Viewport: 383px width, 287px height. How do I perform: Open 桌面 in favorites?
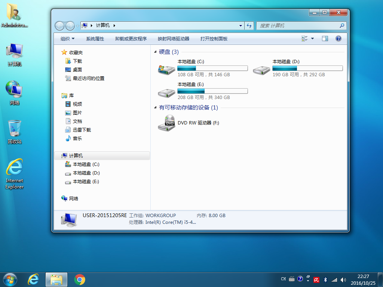74,70
